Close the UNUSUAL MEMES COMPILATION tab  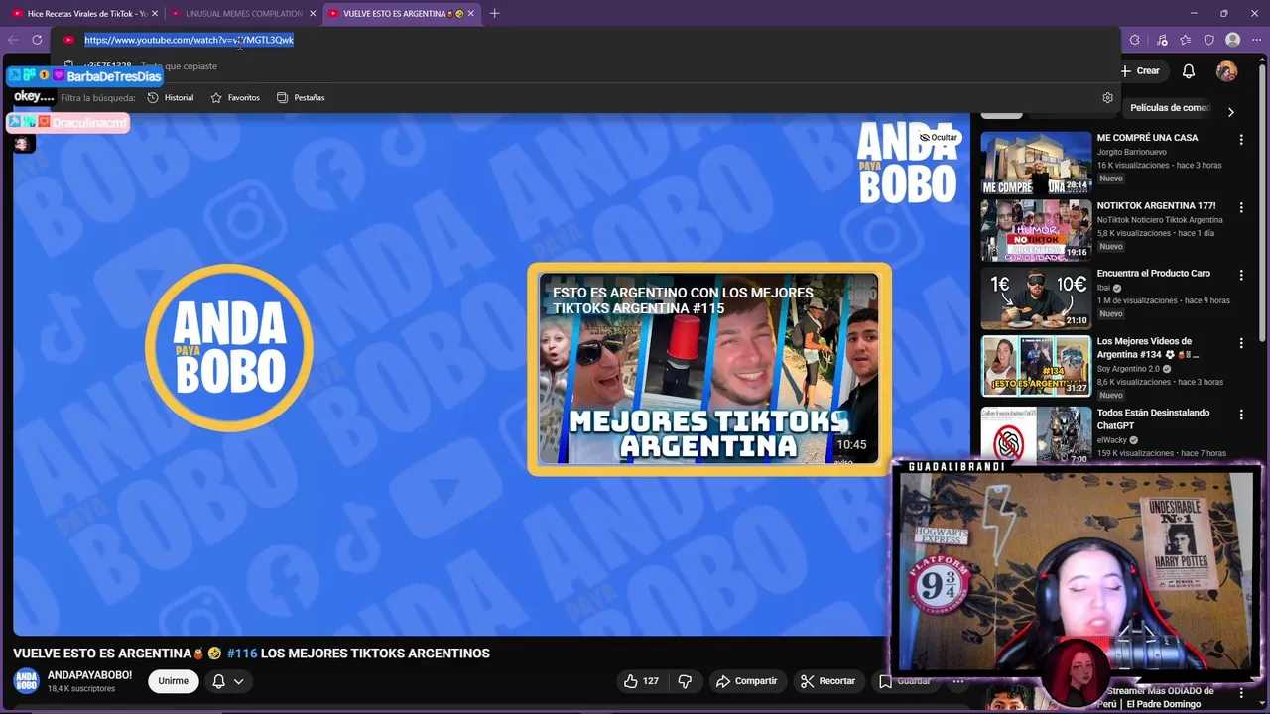[314, 13]
